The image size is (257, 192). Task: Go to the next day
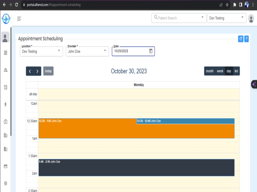point(37,71)
